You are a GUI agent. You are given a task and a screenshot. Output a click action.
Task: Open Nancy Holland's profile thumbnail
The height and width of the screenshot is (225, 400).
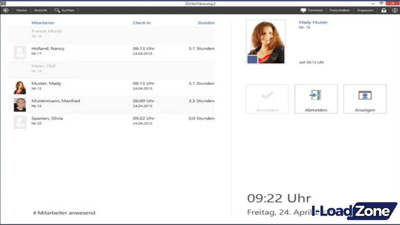20,51
